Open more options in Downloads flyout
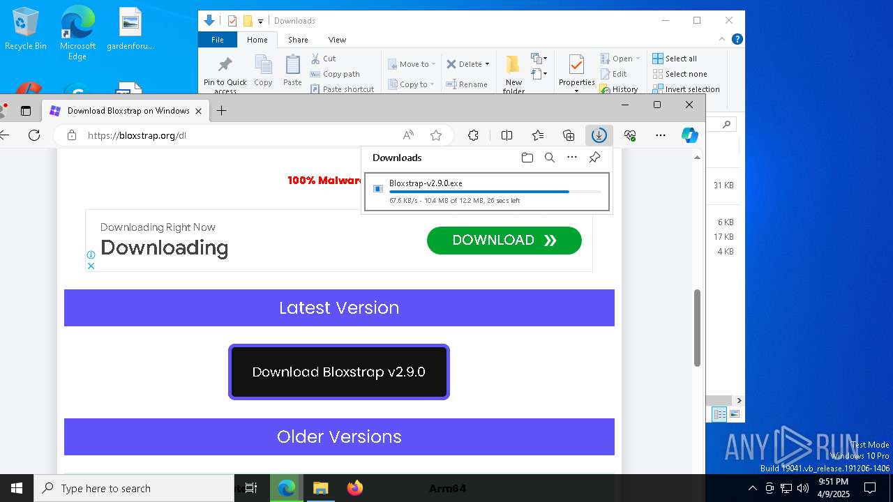893x502 pixels. coord(572,158)
